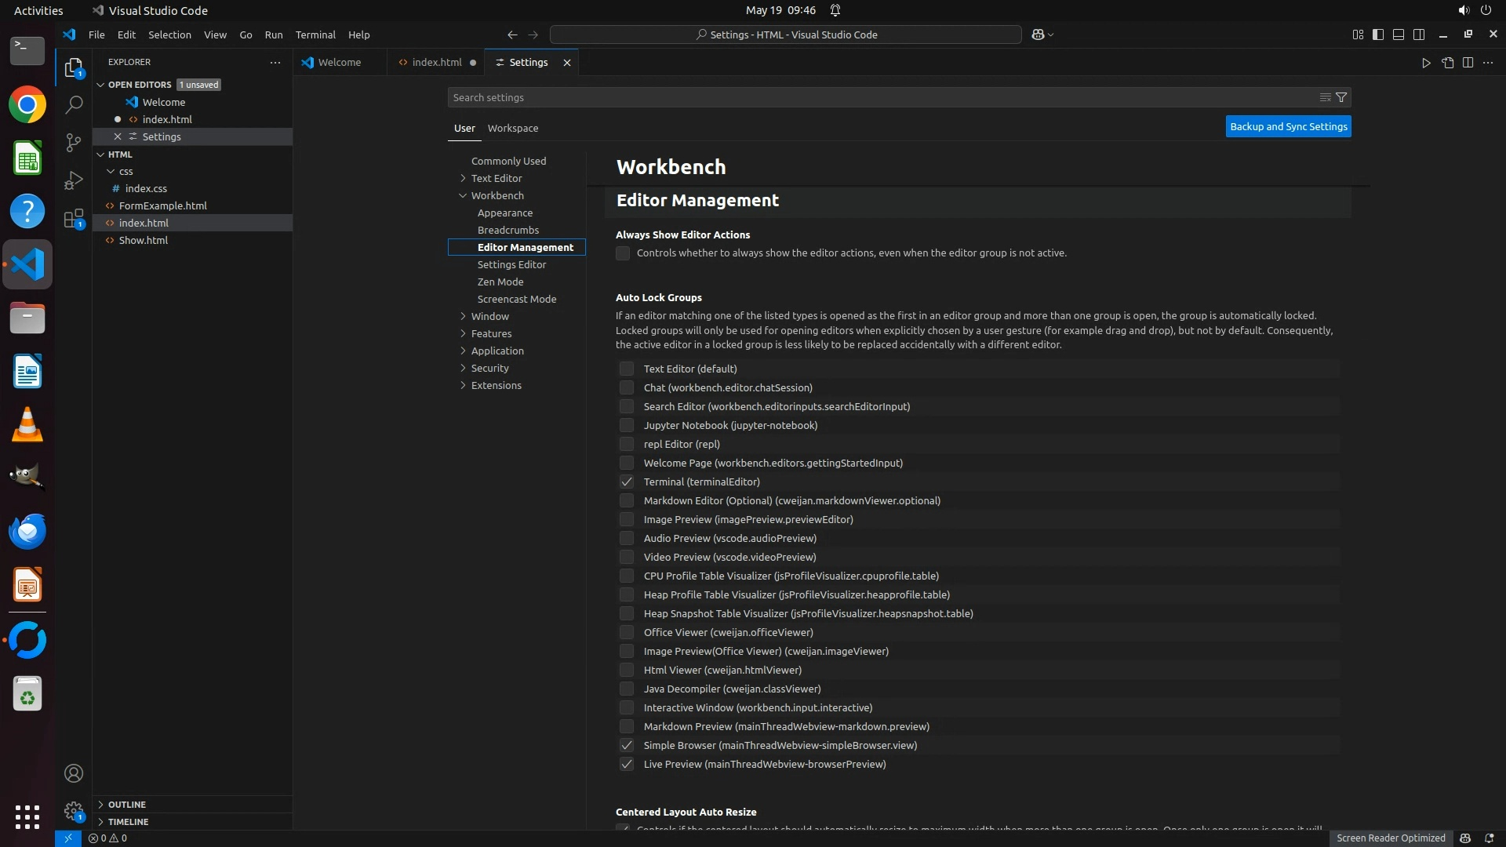
Task: Open the Manage gear menu
Action: click(x=74, y=811)
